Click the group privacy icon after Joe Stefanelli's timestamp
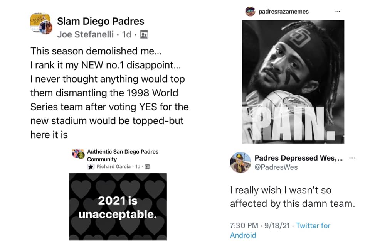The image size is (370, 247). coord(144,35)
